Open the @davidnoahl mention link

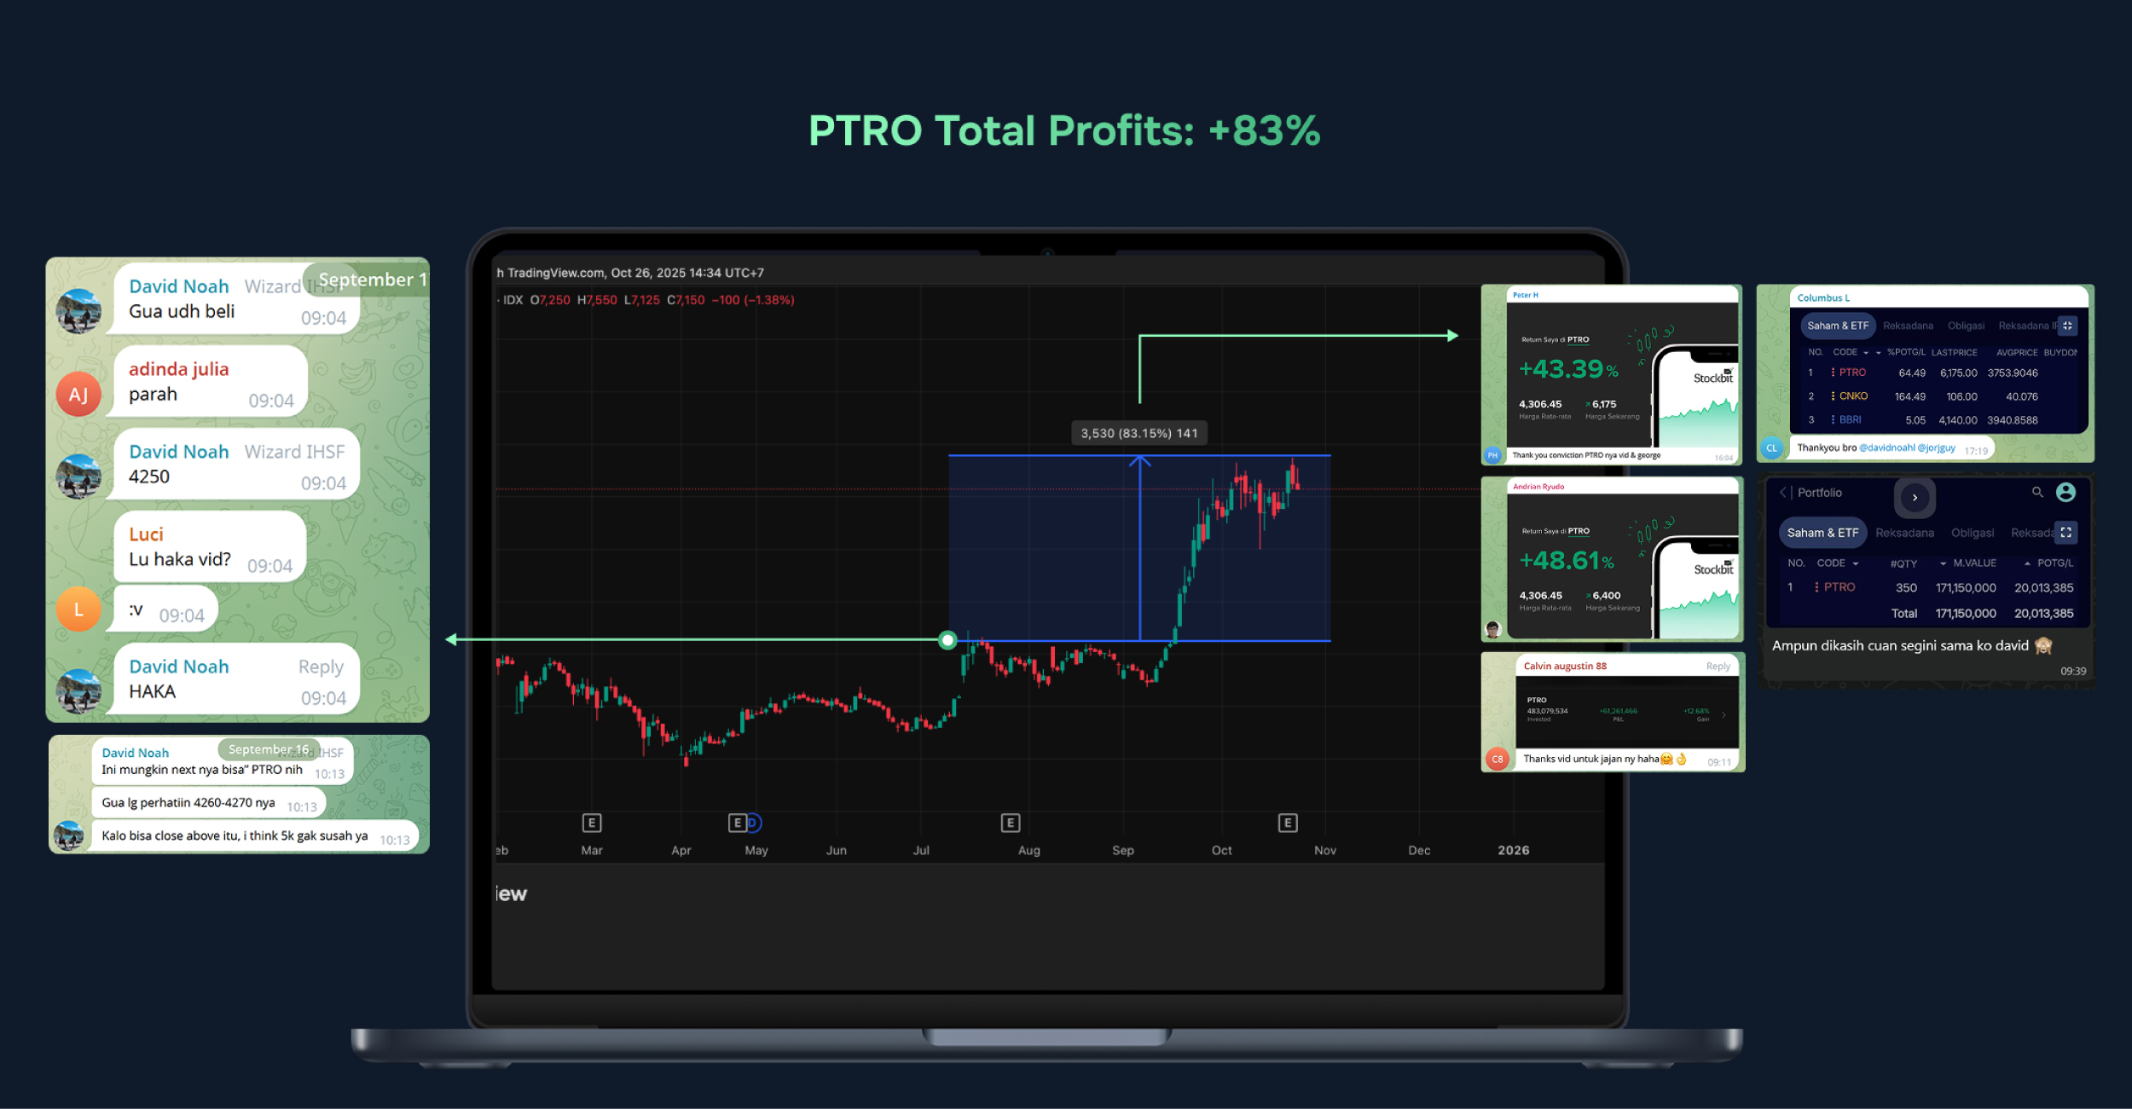(1886, 448)
